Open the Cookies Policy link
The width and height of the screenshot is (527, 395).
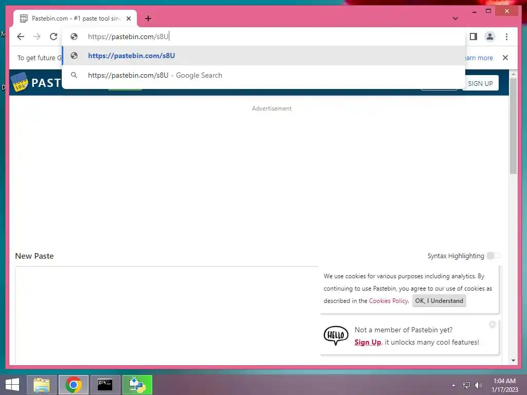388,301
